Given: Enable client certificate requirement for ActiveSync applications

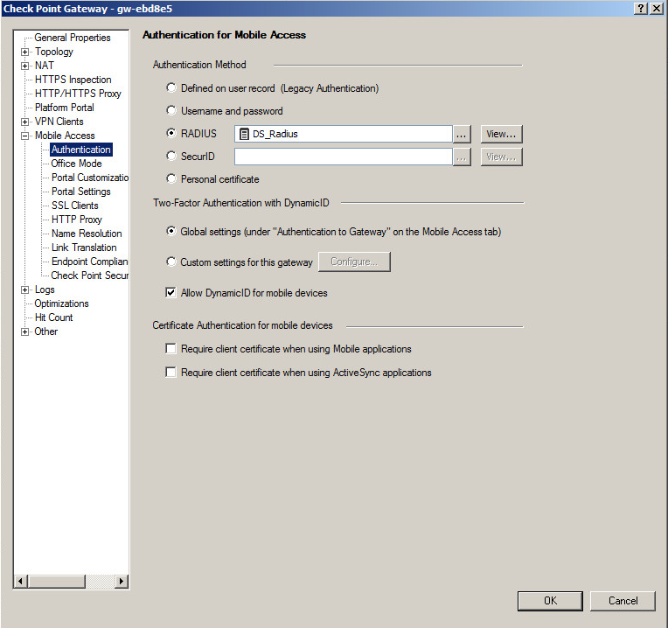Looking at the screenshot, I should tap(171, 373).
